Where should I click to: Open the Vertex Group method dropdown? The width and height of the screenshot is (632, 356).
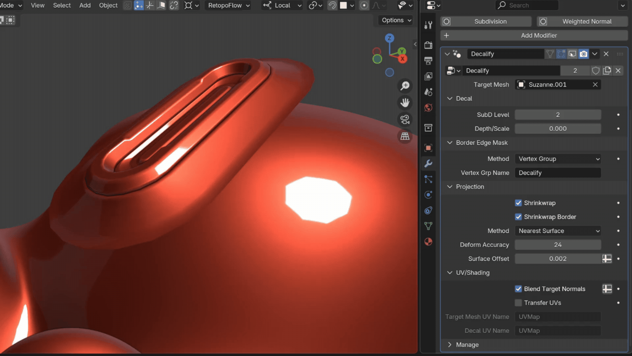point(558,159)
